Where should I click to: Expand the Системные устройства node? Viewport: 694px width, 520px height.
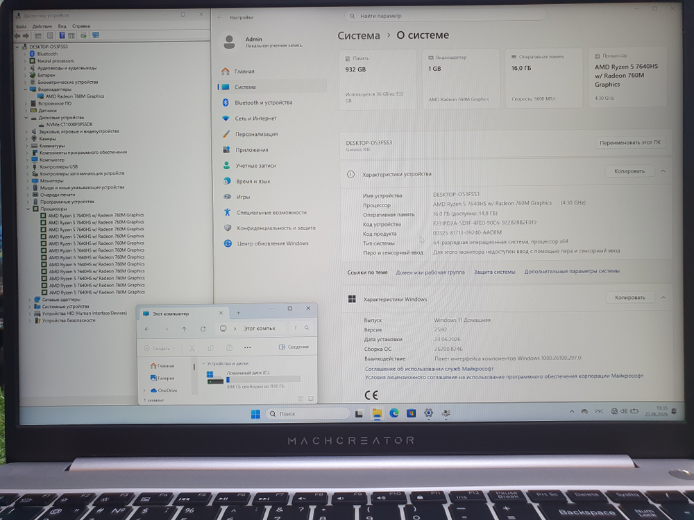[x=30, y=306]
